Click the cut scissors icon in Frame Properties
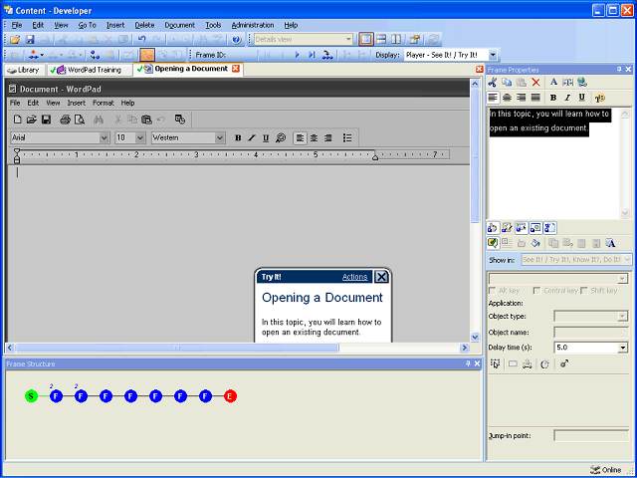Screen dimensions: 637x478 [493, 82]
